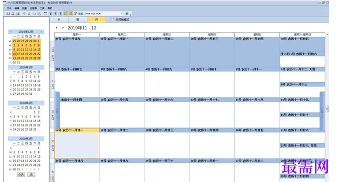Select the 12/2 - 8 week row label
This screenshot has height=182, width=338.
pyautogui.click(x=52, y=84)
